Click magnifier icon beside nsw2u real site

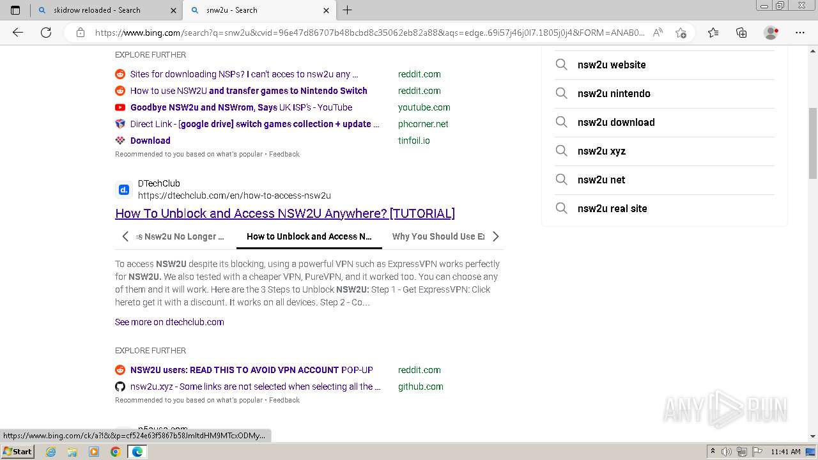[x=561, y=208]
